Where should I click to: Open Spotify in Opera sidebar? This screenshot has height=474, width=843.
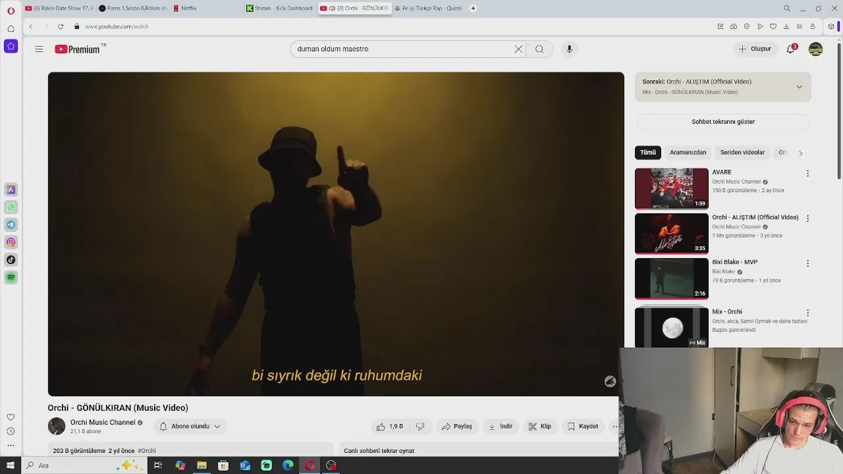pyautogui.click(x=11, y=278)
